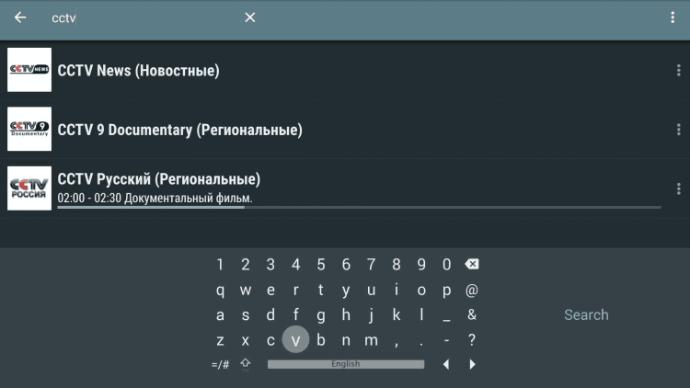Open options for CCTV News channel
Viewport: 690px width, 388px height.
coord(678,71)
